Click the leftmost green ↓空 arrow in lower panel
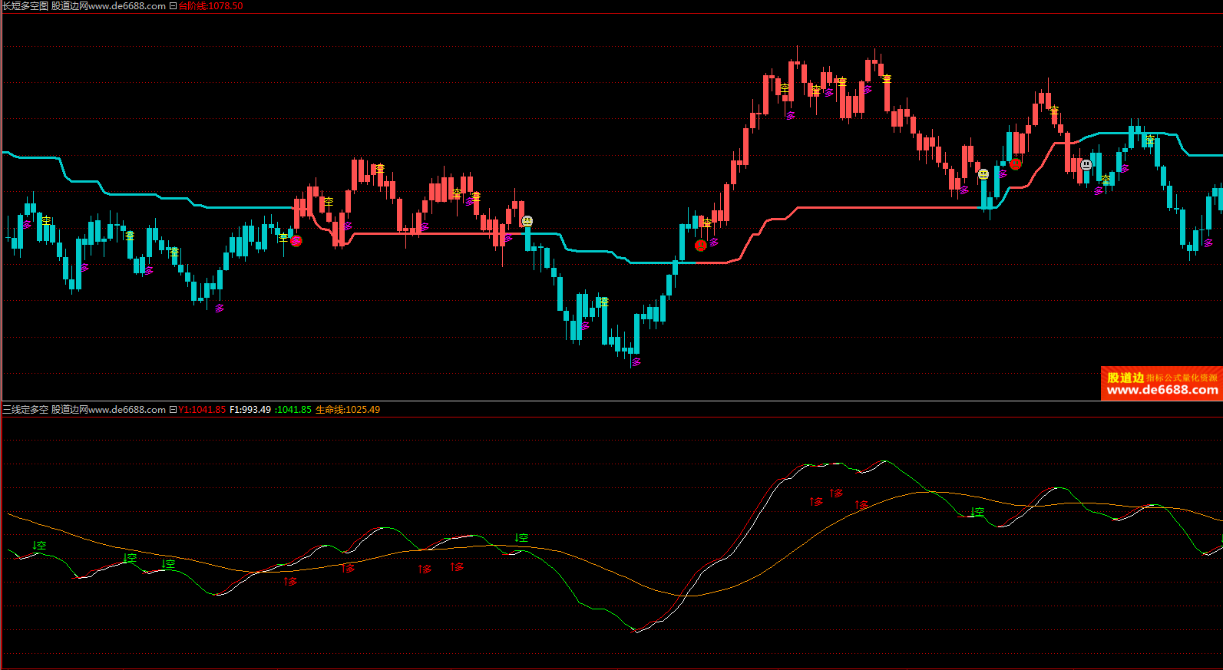The height and width of the screenshot is (670, 1223). click(x=39, y=546)
